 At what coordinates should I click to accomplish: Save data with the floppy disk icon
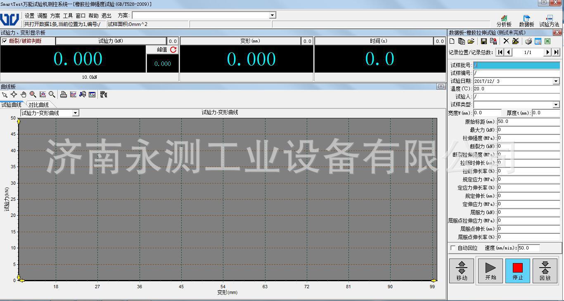click(x=484, y=41)
